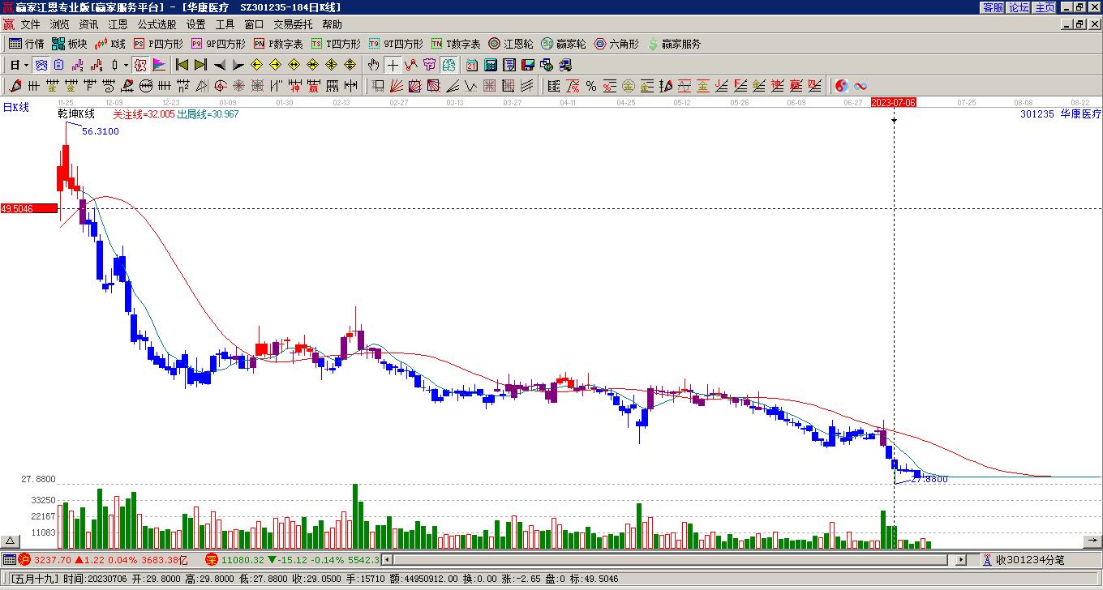Expand the candlestick style dropdown arrow

click(x=126, y=65)
